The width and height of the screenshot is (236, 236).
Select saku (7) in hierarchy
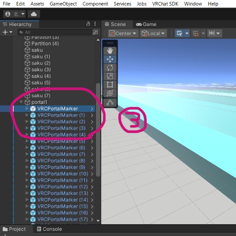coord(41,96)
